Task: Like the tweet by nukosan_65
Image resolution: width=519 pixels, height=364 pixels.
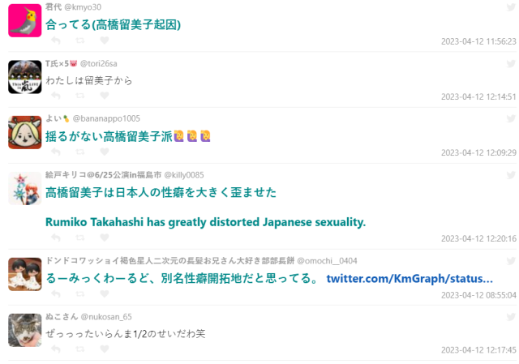Action: tap(104, 349)
